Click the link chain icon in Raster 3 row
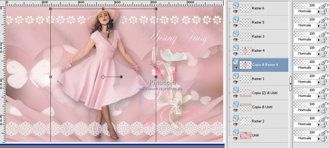Viewport: 329px width, 148px height. (324, 34)
